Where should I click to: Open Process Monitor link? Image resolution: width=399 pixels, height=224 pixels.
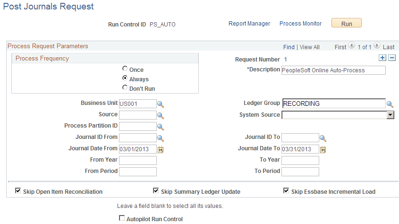(x=300, y=24)
